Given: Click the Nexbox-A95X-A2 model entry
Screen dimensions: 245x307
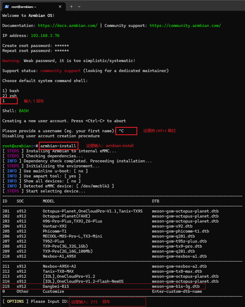Looking at the screenshot, I should 59,266.
